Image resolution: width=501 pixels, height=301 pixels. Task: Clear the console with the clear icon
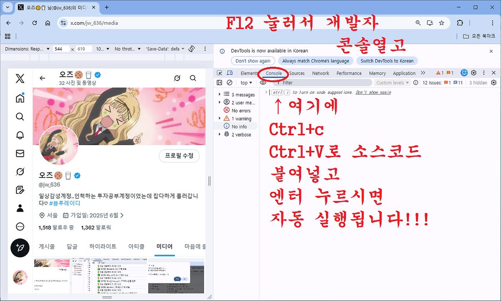coord(229,83)
